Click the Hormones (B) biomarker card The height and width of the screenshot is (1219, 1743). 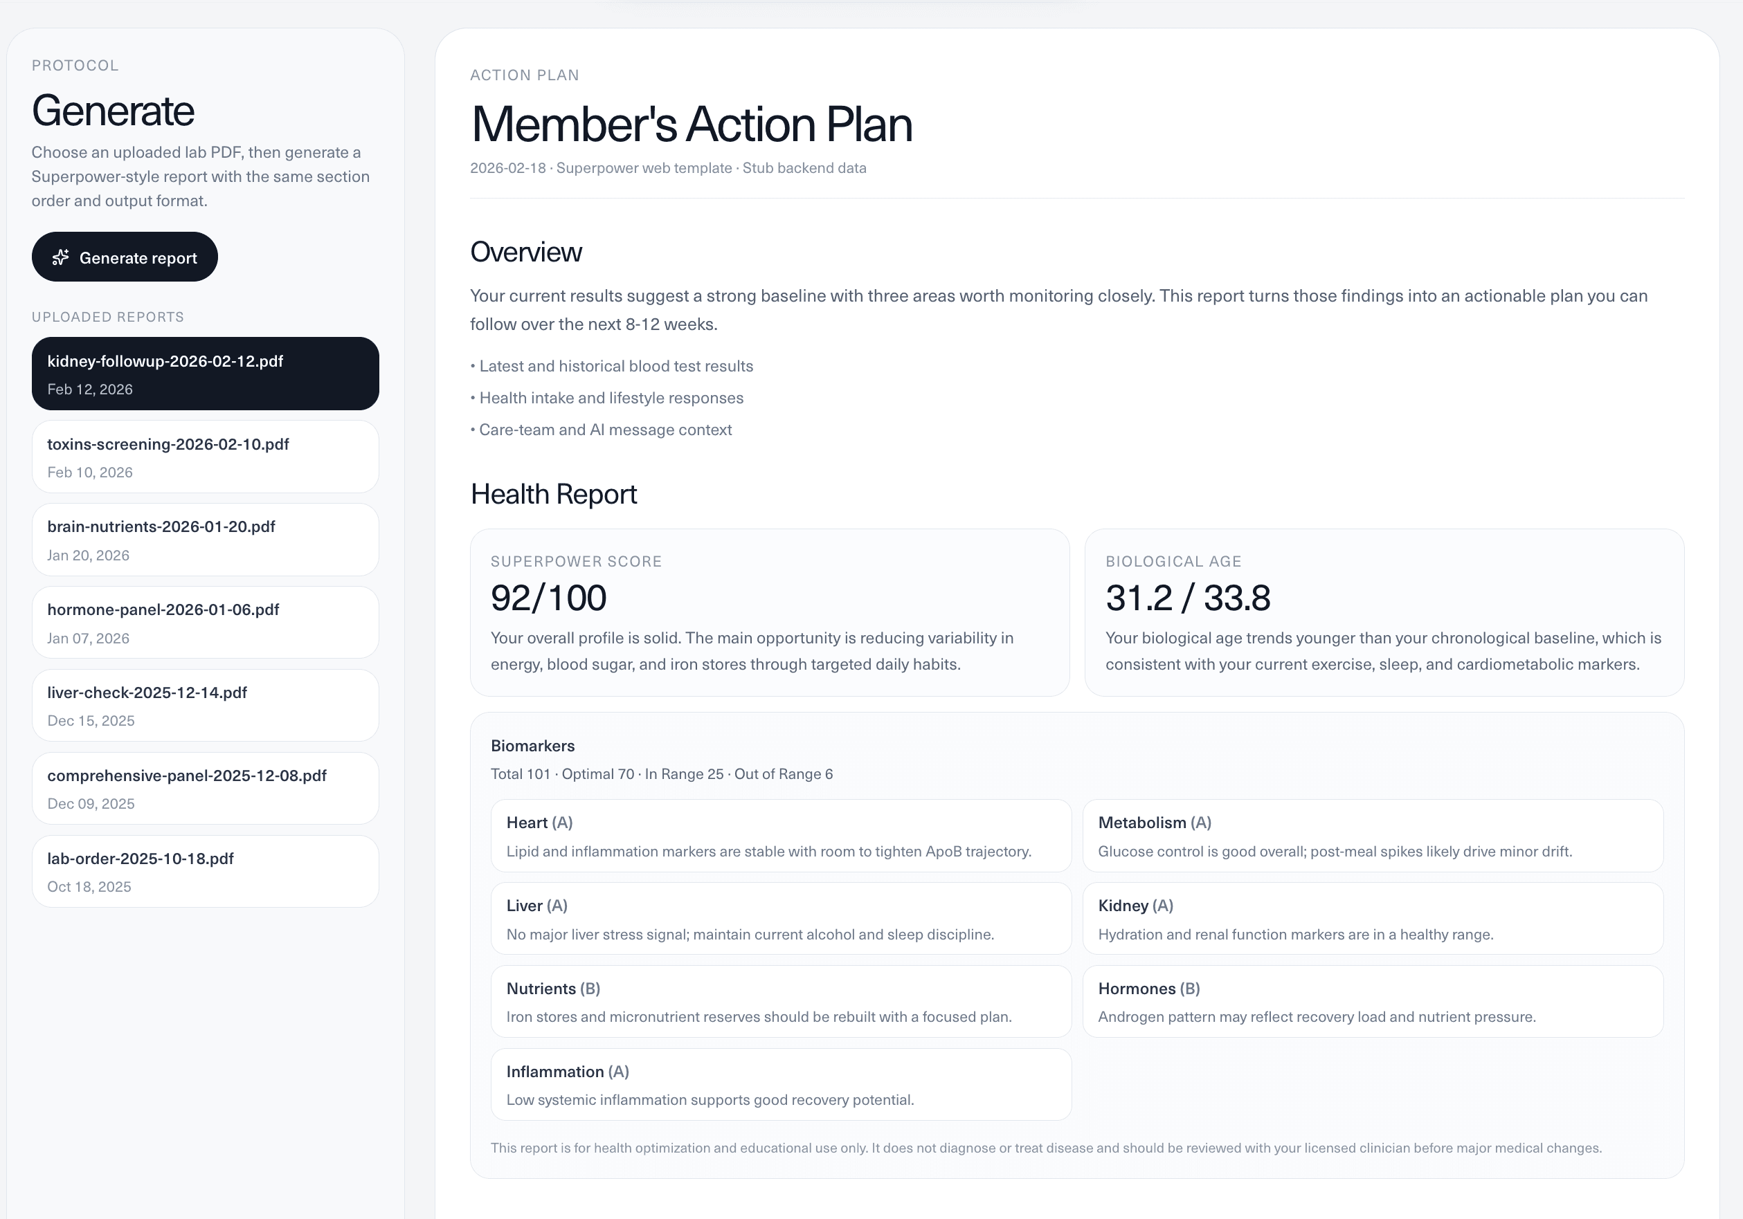(1372, 1001)
